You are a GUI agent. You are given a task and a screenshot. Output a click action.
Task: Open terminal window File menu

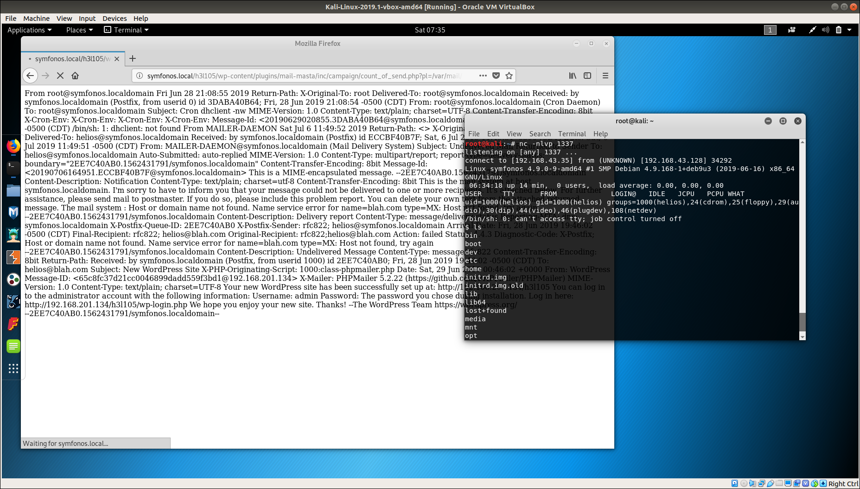[x=474, y=133]
